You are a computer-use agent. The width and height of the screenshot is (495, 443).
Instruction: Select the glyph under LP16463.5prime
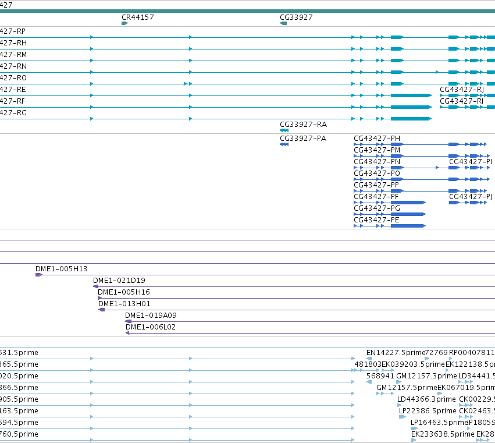[x=414, y=428]
